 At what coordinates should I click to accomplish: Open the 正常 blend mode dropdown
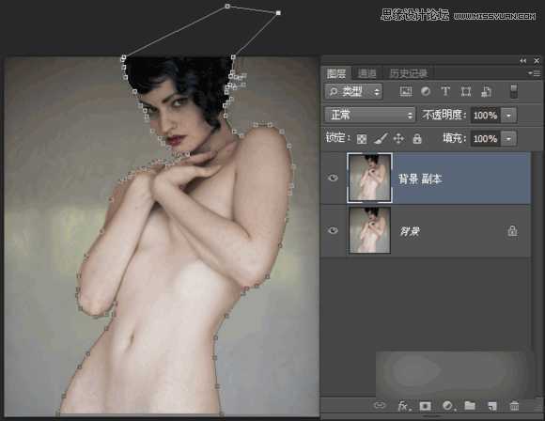370,115
